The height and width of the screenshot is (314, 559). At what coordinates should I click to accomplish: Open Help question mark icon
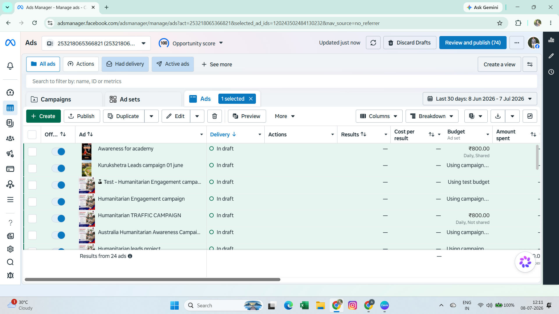click(x=10, y=223)
